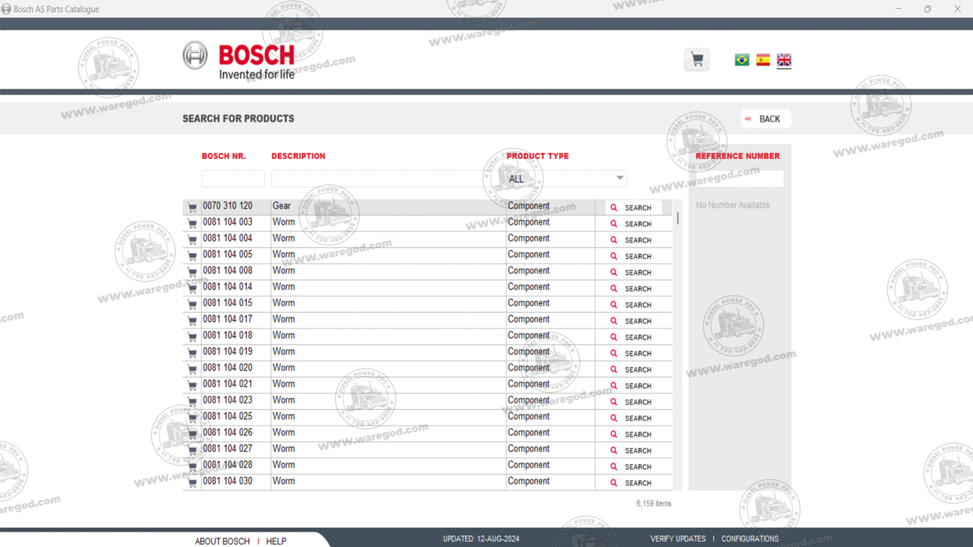
Task: Add 0081 104 004 to cart
Action: [x=192, y=240]
